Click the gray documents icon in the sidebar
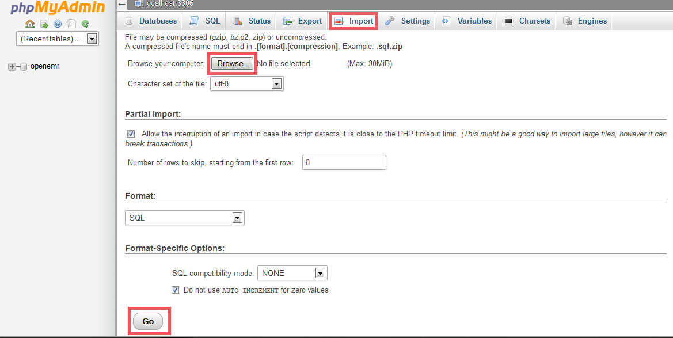Screen dimensions: 673x338 71,24
